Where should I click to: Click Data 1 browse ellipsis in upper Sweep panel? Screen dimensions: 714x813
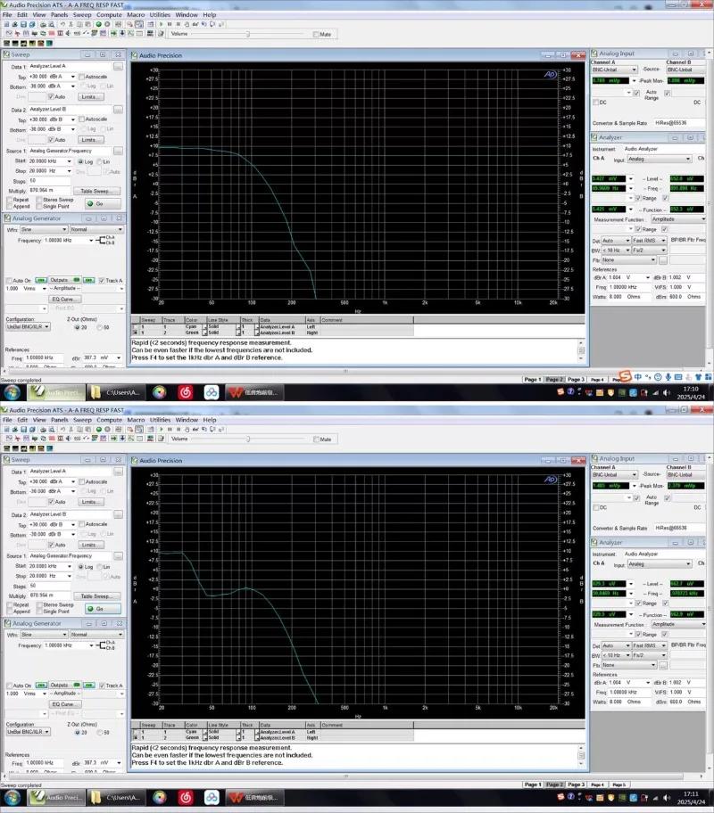[118, 67]
